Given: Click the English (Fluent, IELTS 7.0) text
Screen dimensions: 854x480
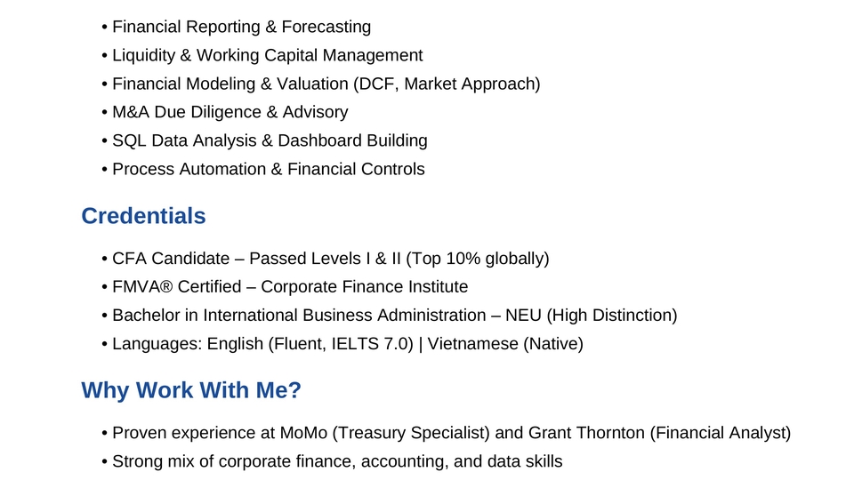Looking at the screenshot, I should pyautogui.click(x=310, y=344).
